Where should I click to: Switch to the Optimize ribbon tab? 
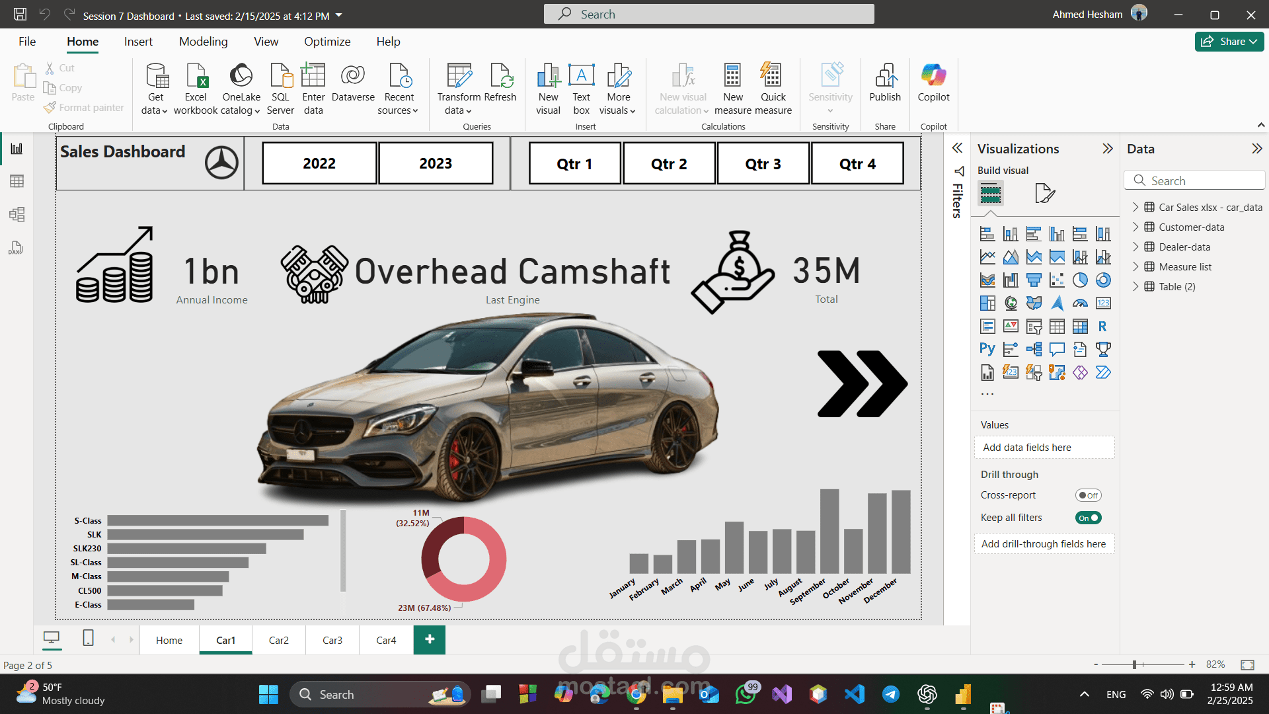click(x=327, y=42)
